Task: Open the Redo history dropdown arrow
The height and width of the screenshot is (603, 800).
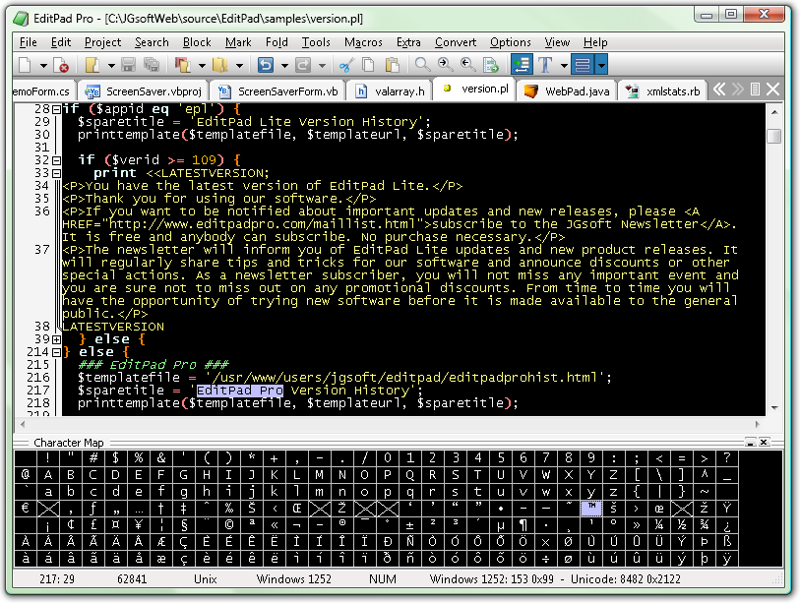Action: [x=322, y=65]
